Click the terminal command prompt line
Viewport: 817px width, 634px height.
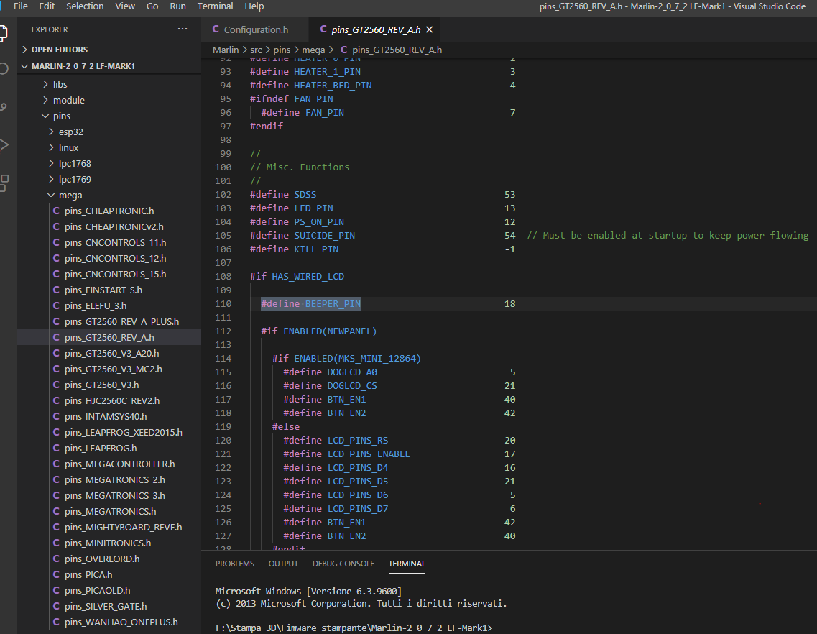pyautogui.click(x=354, y=628)
